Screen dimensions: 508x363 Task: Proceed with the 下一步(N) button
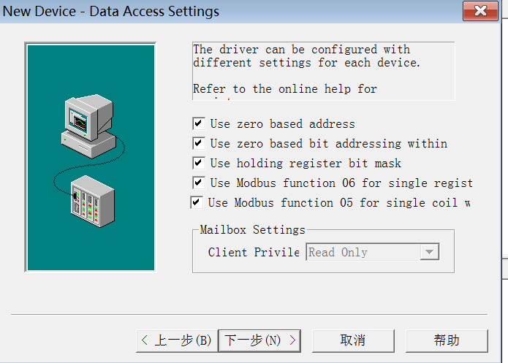(x=260, y=340)
